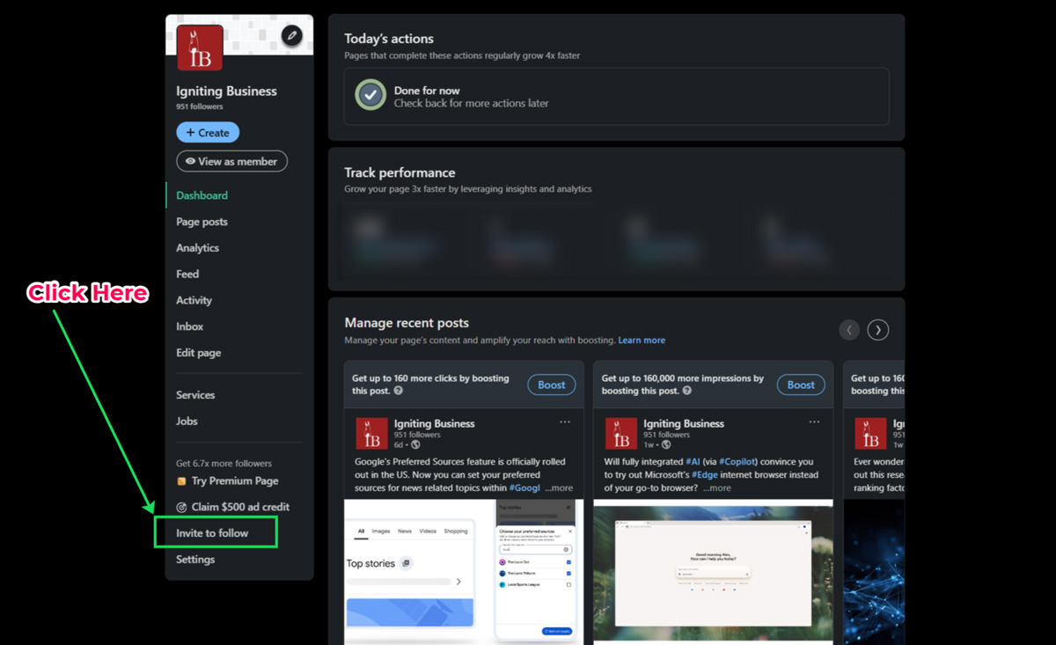This screenshot has width=1056, height=645.
Task: Open three-dot menu on the Copilot Edge post
Action: tap(815, 422)
